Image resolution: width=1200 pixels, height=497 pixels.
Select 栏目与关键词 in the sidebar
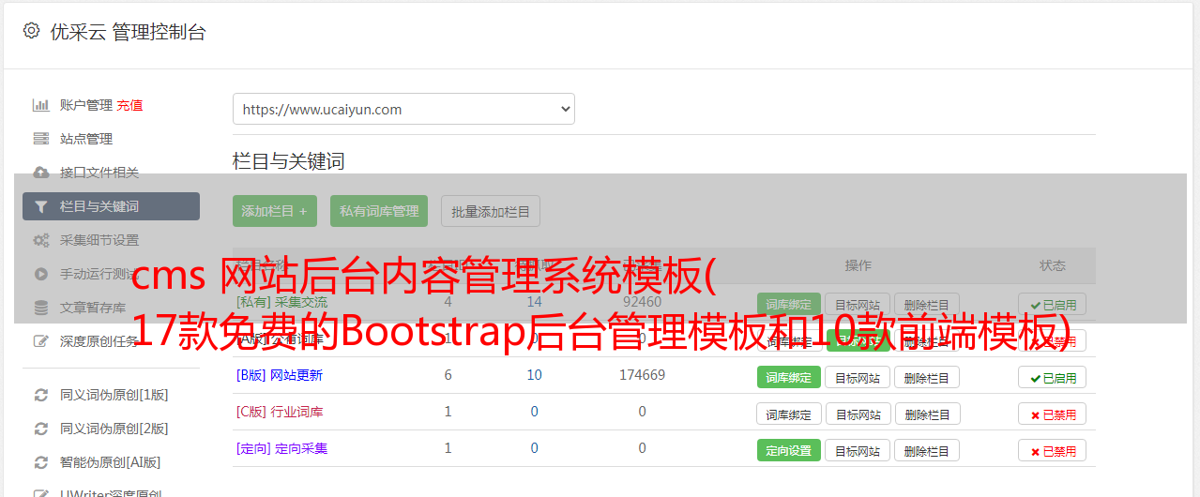(111, 206)
